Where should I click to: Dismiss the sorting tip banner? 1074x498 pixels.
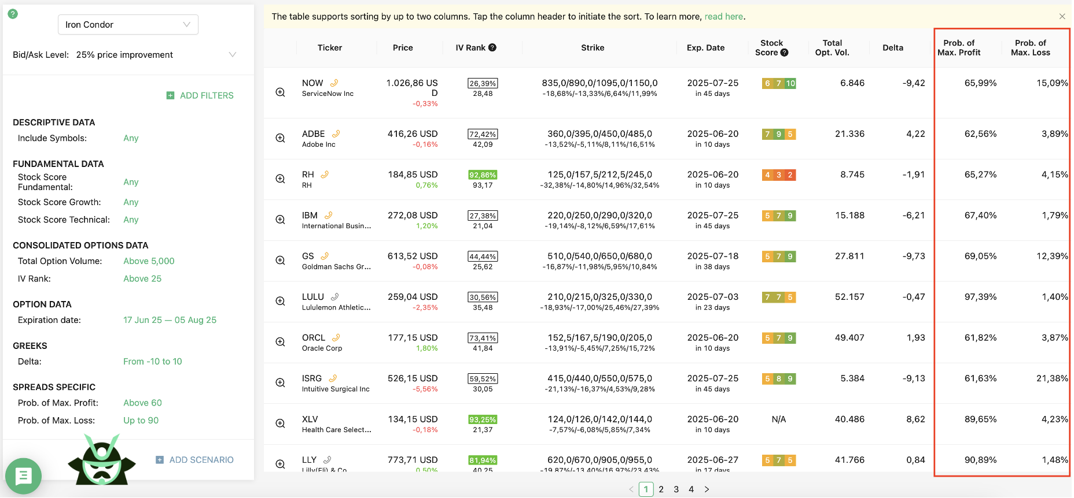[x=1062, y=16]
